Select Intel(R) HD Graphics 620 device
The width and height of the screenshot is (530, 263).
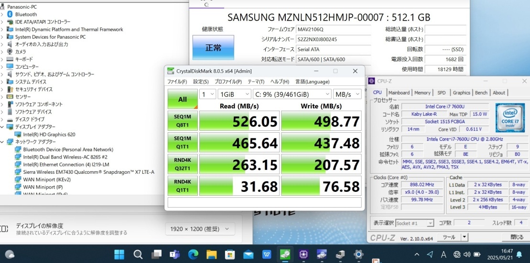49,135
